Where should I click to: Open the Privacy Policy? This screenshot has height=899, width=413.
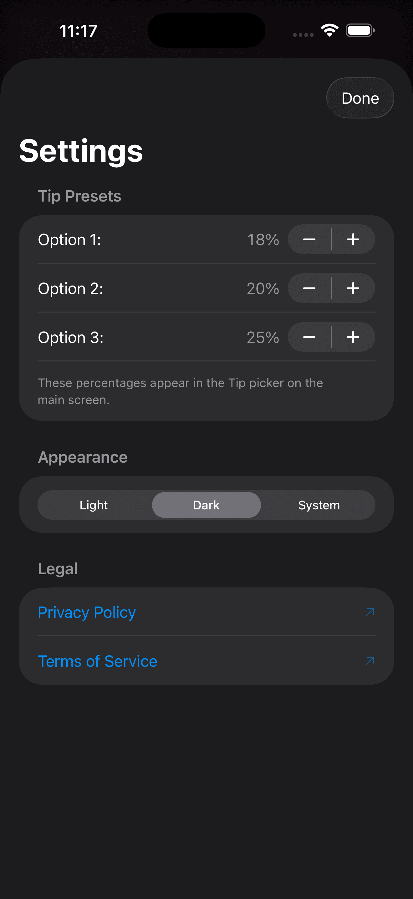(x=86, y=612)
